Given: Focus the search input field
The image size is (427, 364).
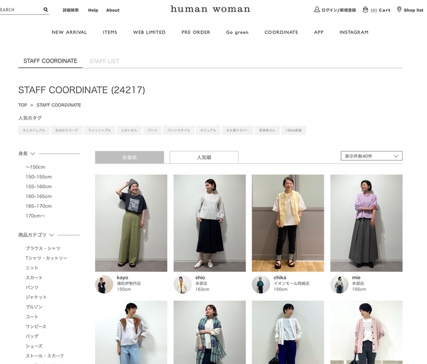Looking at the screenshot, I should [20, 10].
